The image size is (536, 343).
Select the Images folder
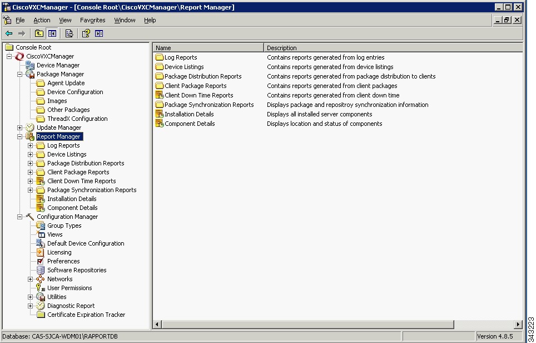click(x=57, y=101)
